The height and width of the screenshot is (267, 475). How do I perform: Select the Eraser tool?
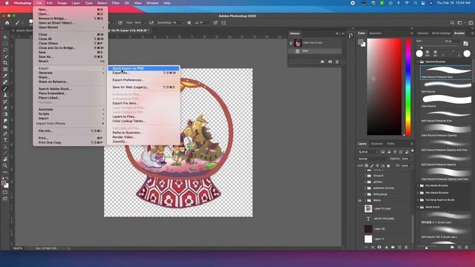[x=5, y=108]
